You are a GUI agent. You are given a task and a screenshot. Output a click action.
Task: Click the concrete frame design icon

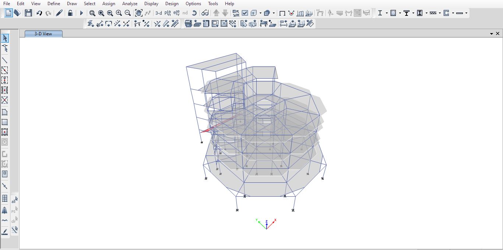click(393, 13)
